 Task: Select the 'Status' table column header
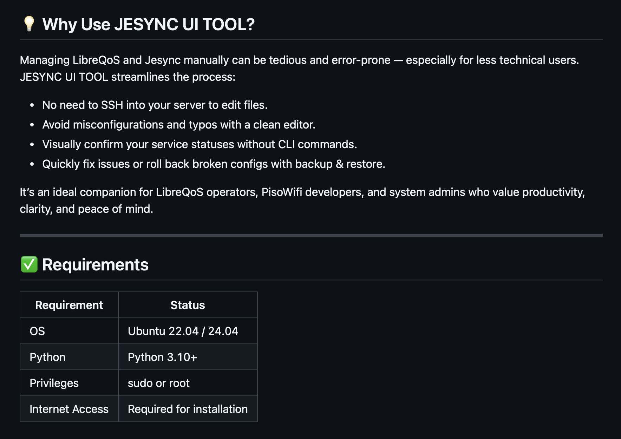click(x=188, y=305)
